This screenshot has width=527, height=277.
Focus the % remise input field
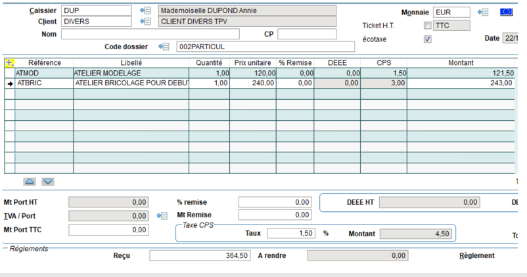(275, 202)
